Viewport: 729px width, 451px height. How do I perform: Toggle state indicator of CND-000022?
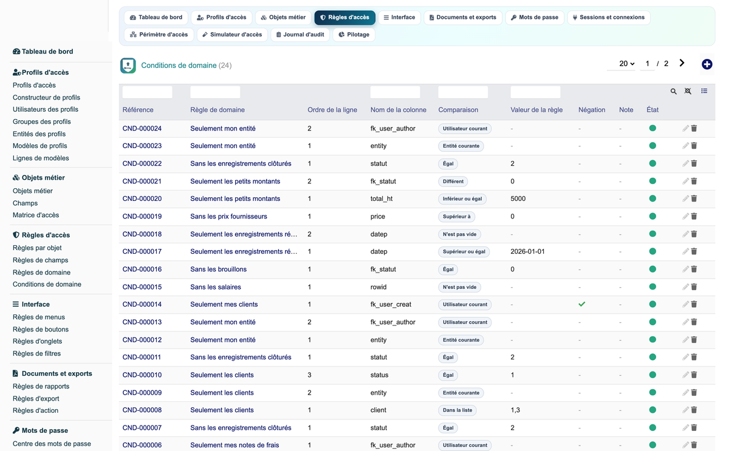[652, 163]
